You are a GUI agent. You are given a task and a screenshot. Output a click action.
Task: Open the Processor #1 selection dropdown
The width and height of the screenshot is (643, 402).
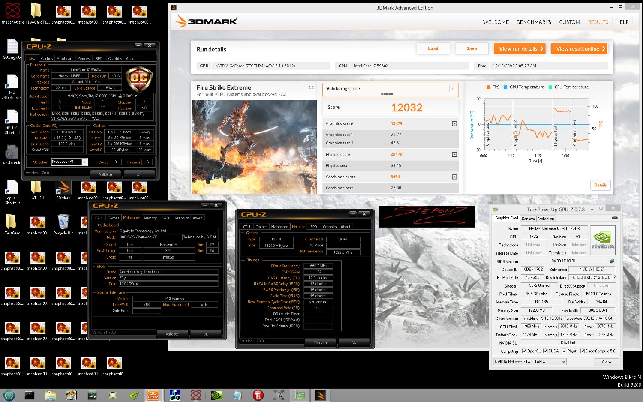(x=84, y=162)
